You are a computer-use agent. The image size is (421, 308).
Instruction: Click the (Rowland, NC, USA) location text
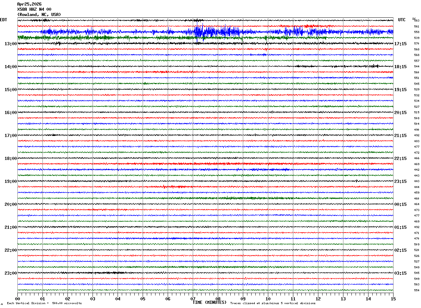(39, 15)
